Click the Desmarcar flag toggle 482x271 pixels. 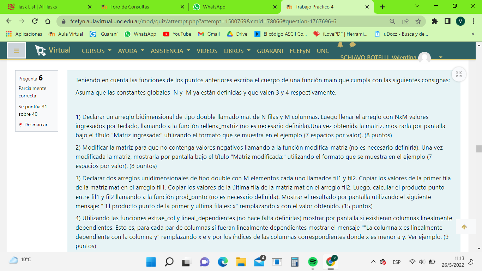tap(33, 125)
